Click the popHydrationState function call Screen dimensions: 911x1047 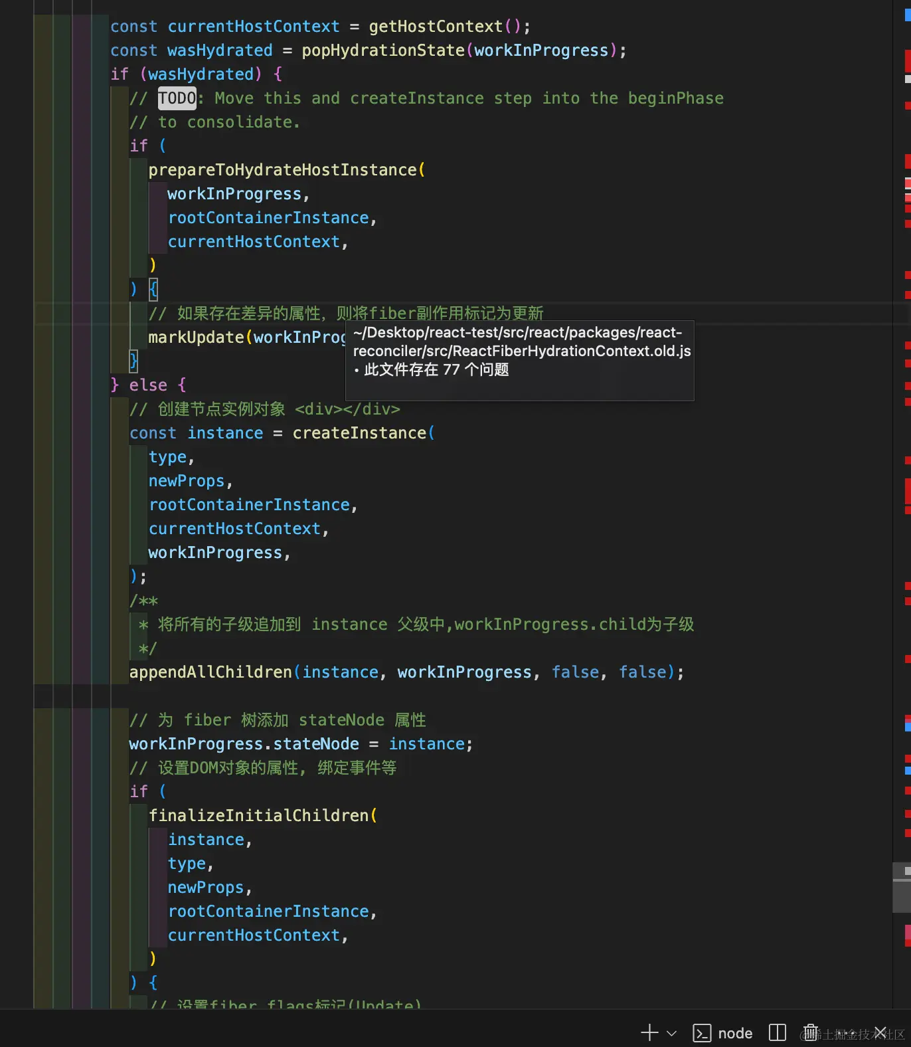click(383, 50)
